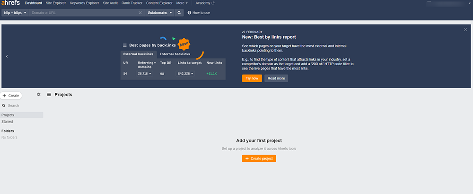Select External backlinks tab in banner
This screenshot has height=194, width=473.
point(139,54)
